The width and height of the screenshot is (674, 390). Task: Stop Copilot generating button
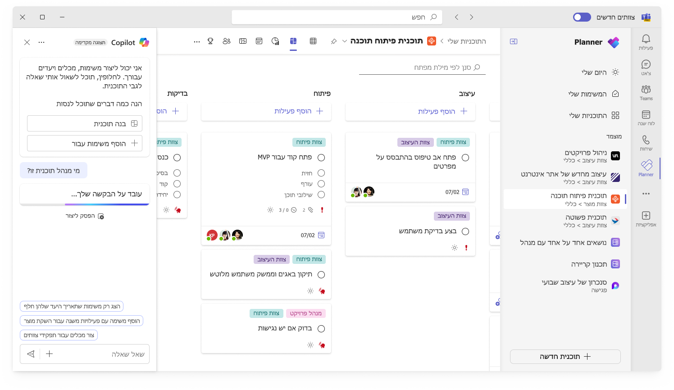pos(85,216)
